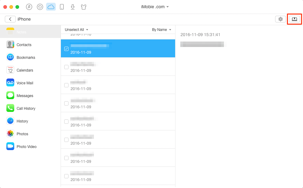The height and width of the screenshot is (188, 303).
Task: Open the iTunes backup restore icon
Action: coord(40,7)
